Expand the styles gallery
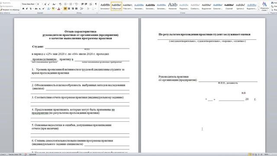This screenshot has height=156, width=277. [259, 10]
